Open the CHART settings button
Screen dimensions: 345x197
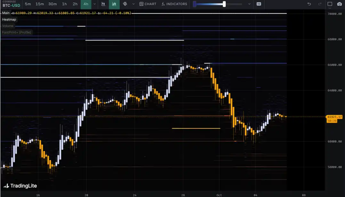coord(148,4)
